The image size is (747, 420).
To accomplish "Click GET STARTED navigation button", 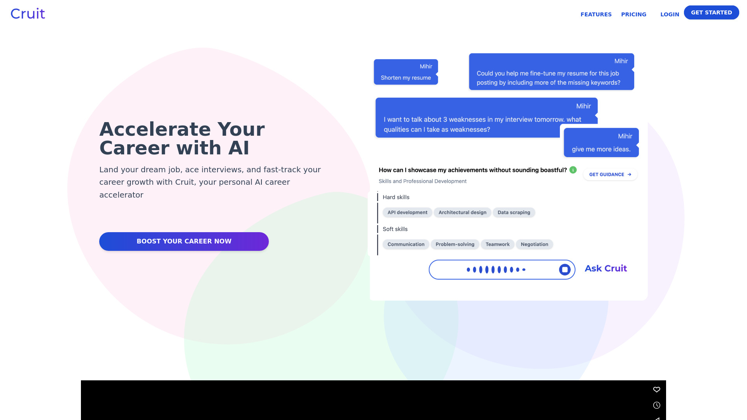I will pyautogui.click(x=712, y=12).
